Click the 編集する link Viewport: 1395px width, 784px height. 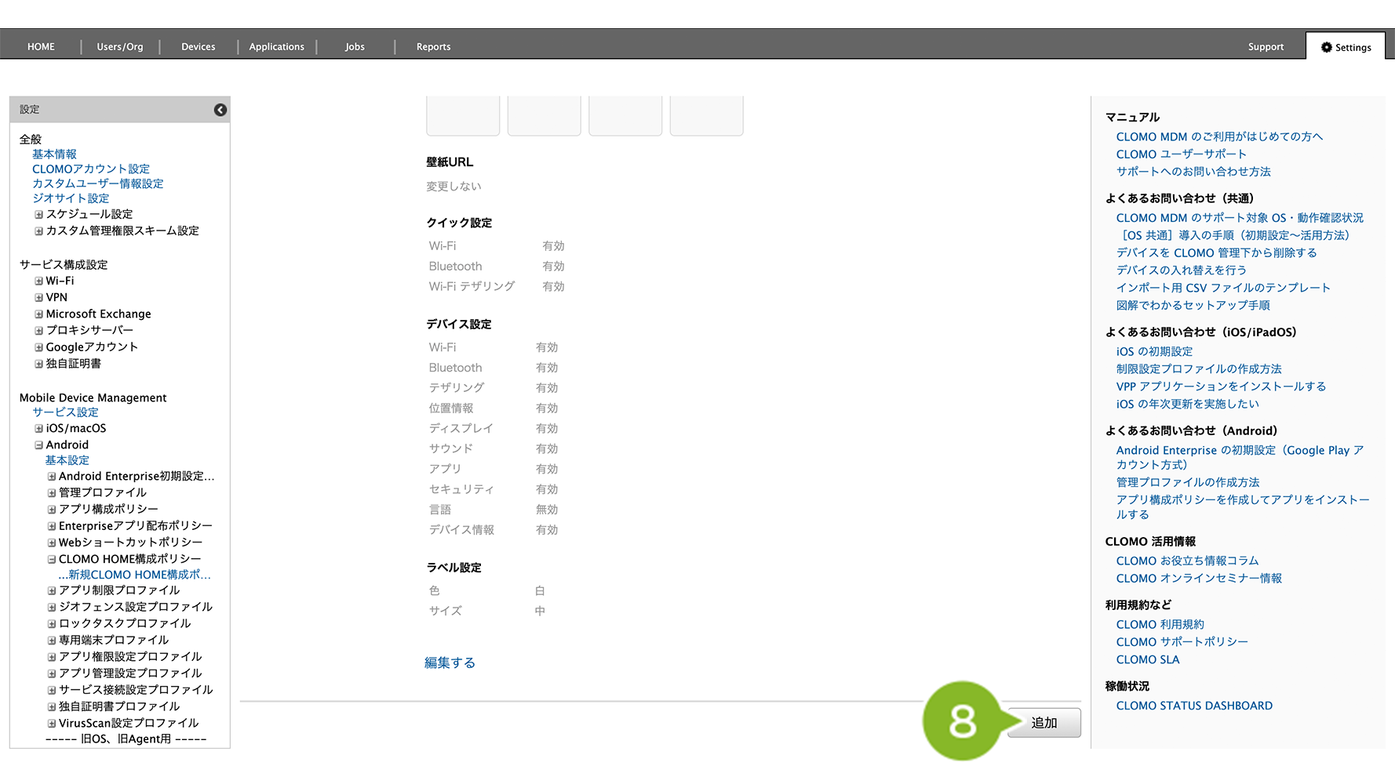[450, 662]
